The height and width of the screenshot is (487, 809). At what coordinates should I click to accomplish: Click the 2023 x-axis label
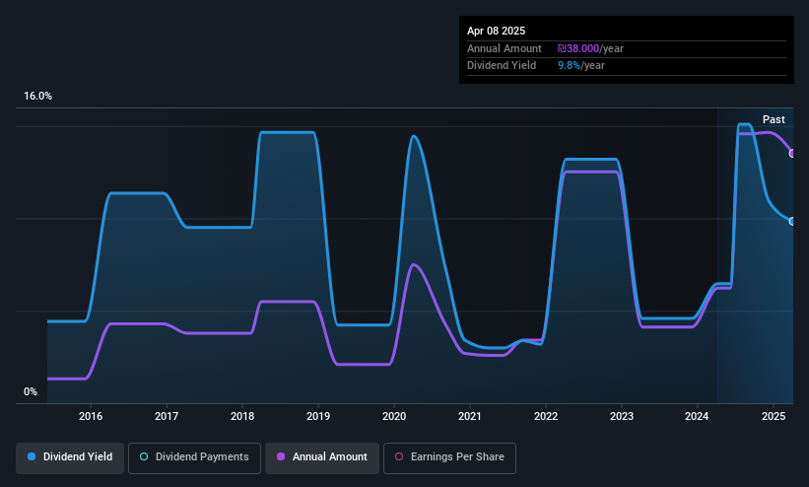[x=621, y=416]
